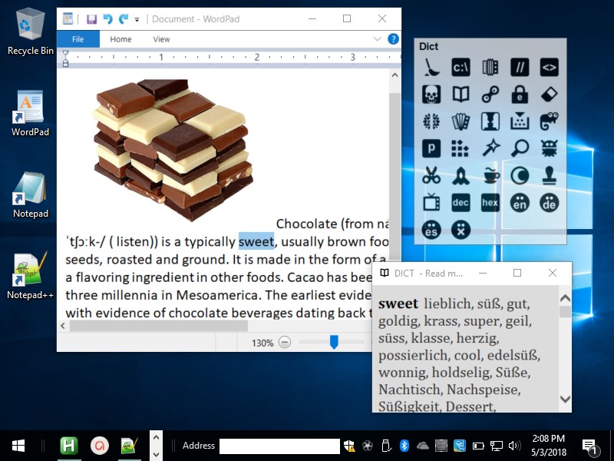Click the magic wand icon

point(490,148)
